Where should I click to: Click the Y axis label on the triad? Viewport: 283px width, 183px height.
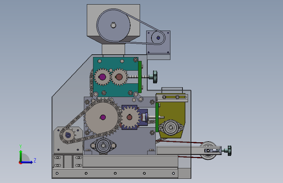pyautogui.click(x=21, y=147)
